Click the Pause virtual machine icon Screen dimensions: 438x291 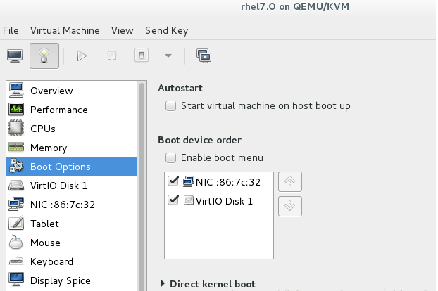112,55
